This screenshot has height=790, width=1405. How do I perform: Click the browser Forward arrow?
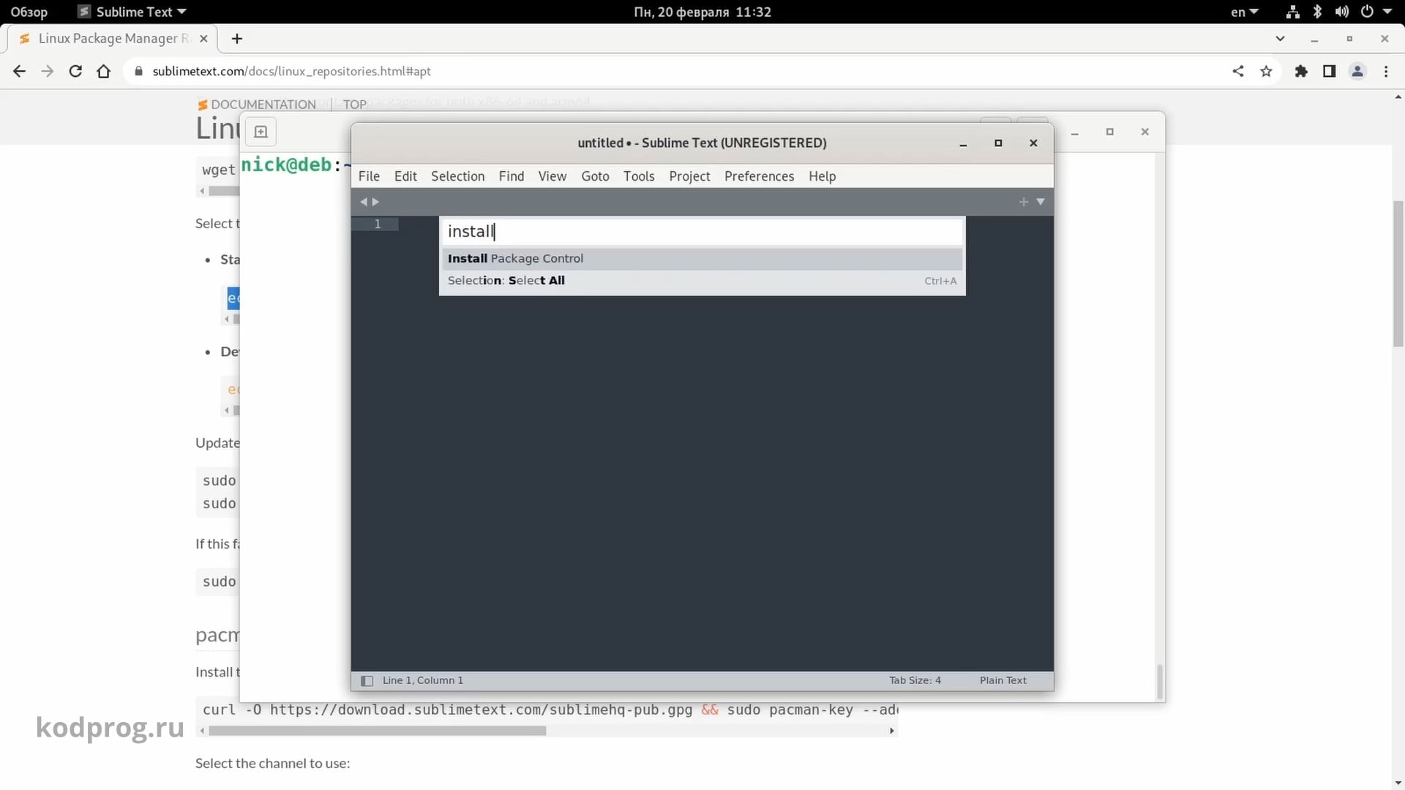click(48, 71)
